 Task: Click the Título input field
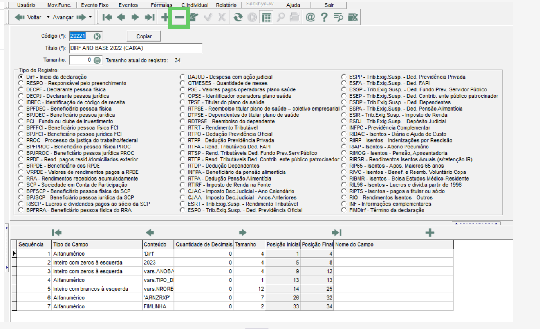click(x=136, y=48)
